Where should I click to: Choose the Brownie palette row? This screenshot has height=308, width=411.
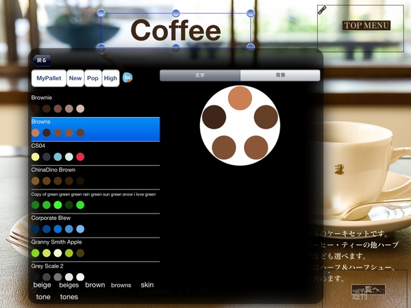95,105
